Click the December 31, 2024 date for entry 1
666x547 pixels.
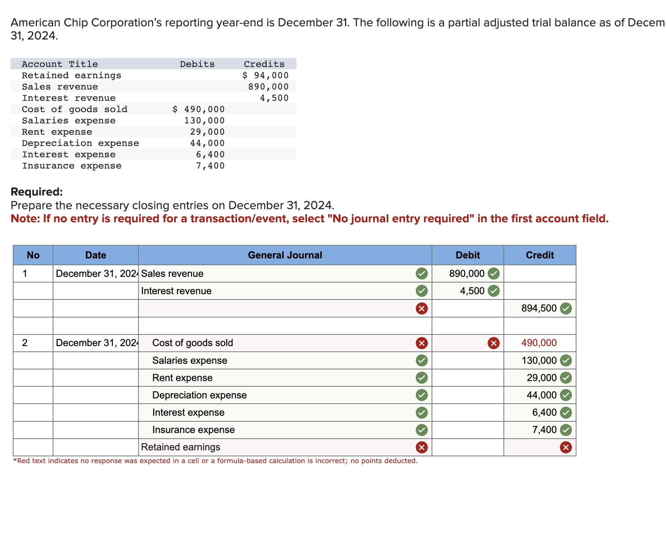[x=97, y=273]
